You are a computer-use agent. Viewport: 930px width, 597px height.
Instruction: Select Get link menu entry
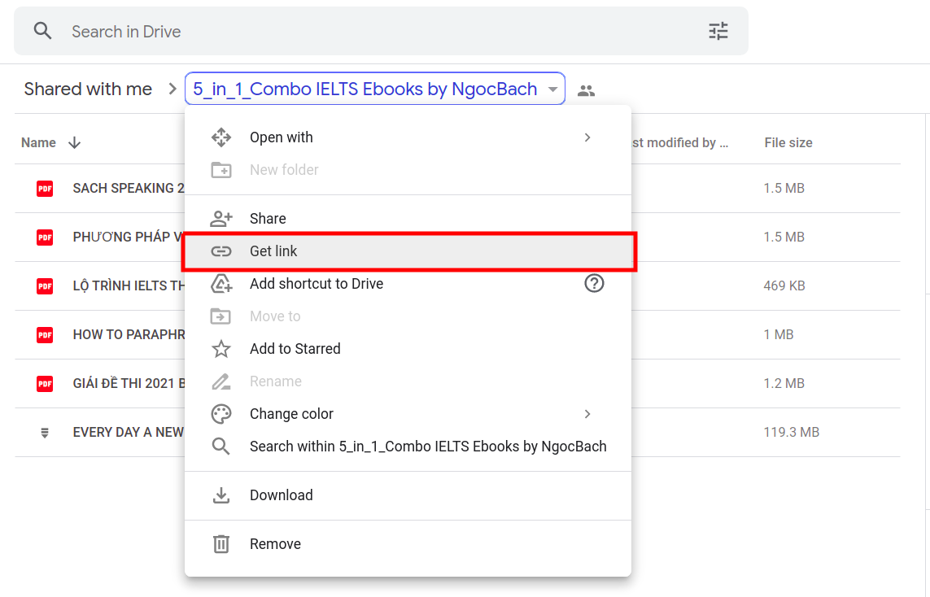click(408, 251)
